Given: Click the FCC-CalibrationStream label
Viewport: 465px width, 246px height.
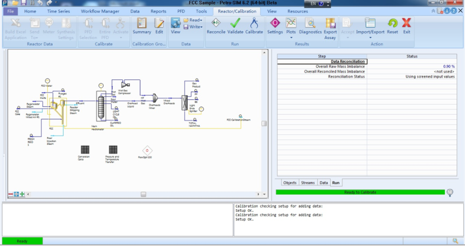Looking at the screenshot, I should tap(238, 120).
